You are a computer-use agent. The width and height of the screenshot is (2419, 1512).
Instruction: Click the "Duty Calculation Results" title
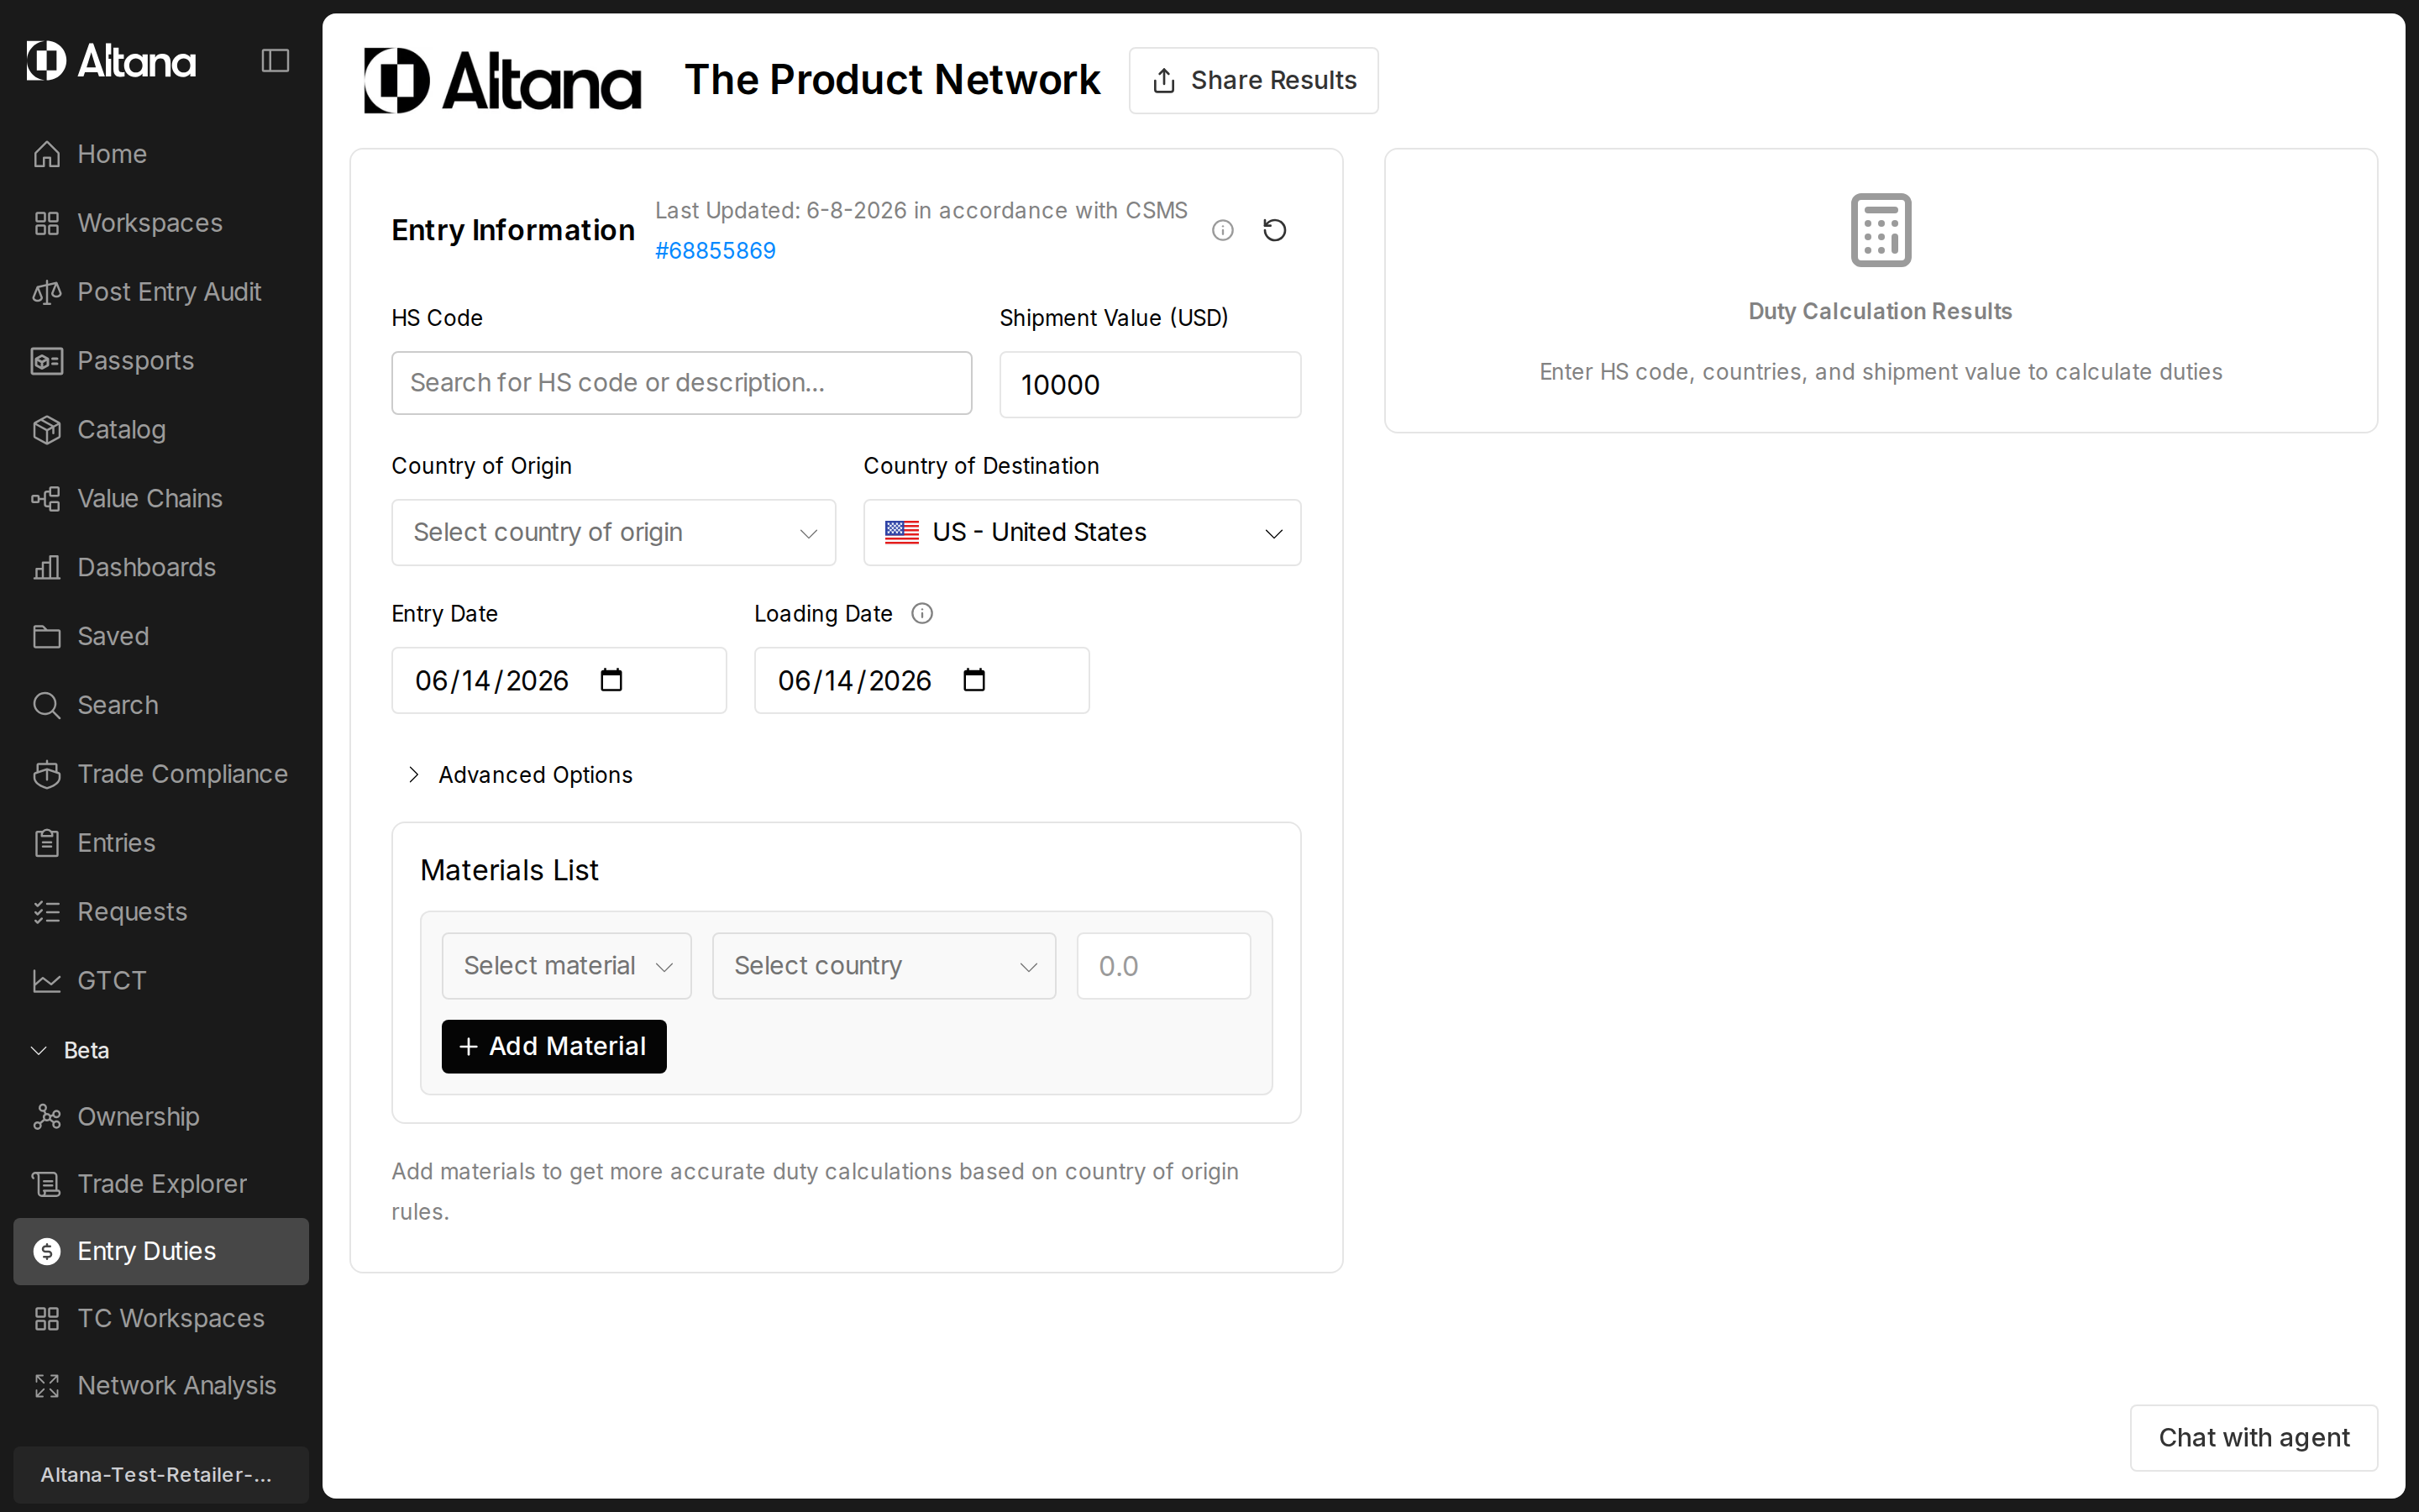coord(1881,312)
